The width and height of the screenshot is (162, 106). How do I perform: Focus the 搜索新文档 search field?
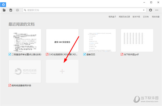tap(85, 10)
